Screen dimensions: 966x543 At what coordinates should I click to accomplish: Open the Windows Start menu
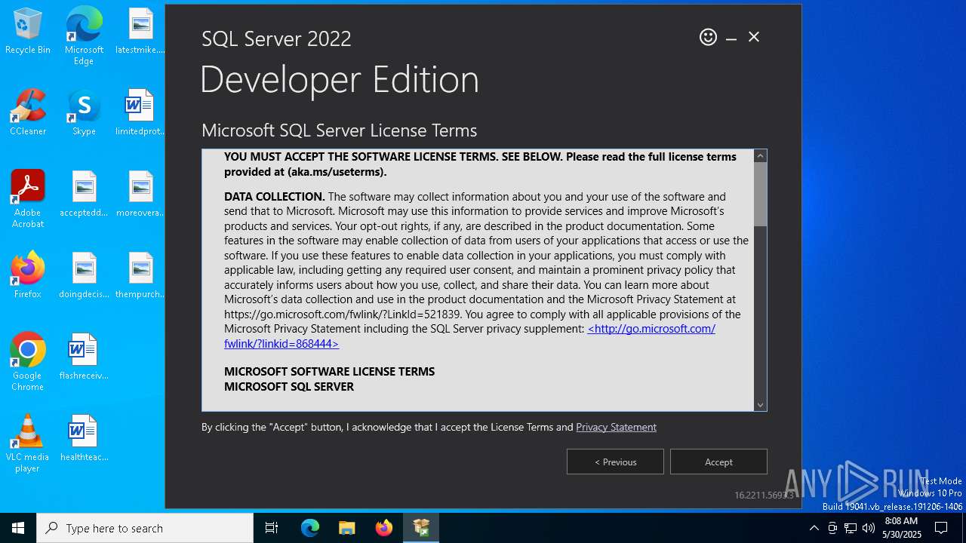(18, 528)
